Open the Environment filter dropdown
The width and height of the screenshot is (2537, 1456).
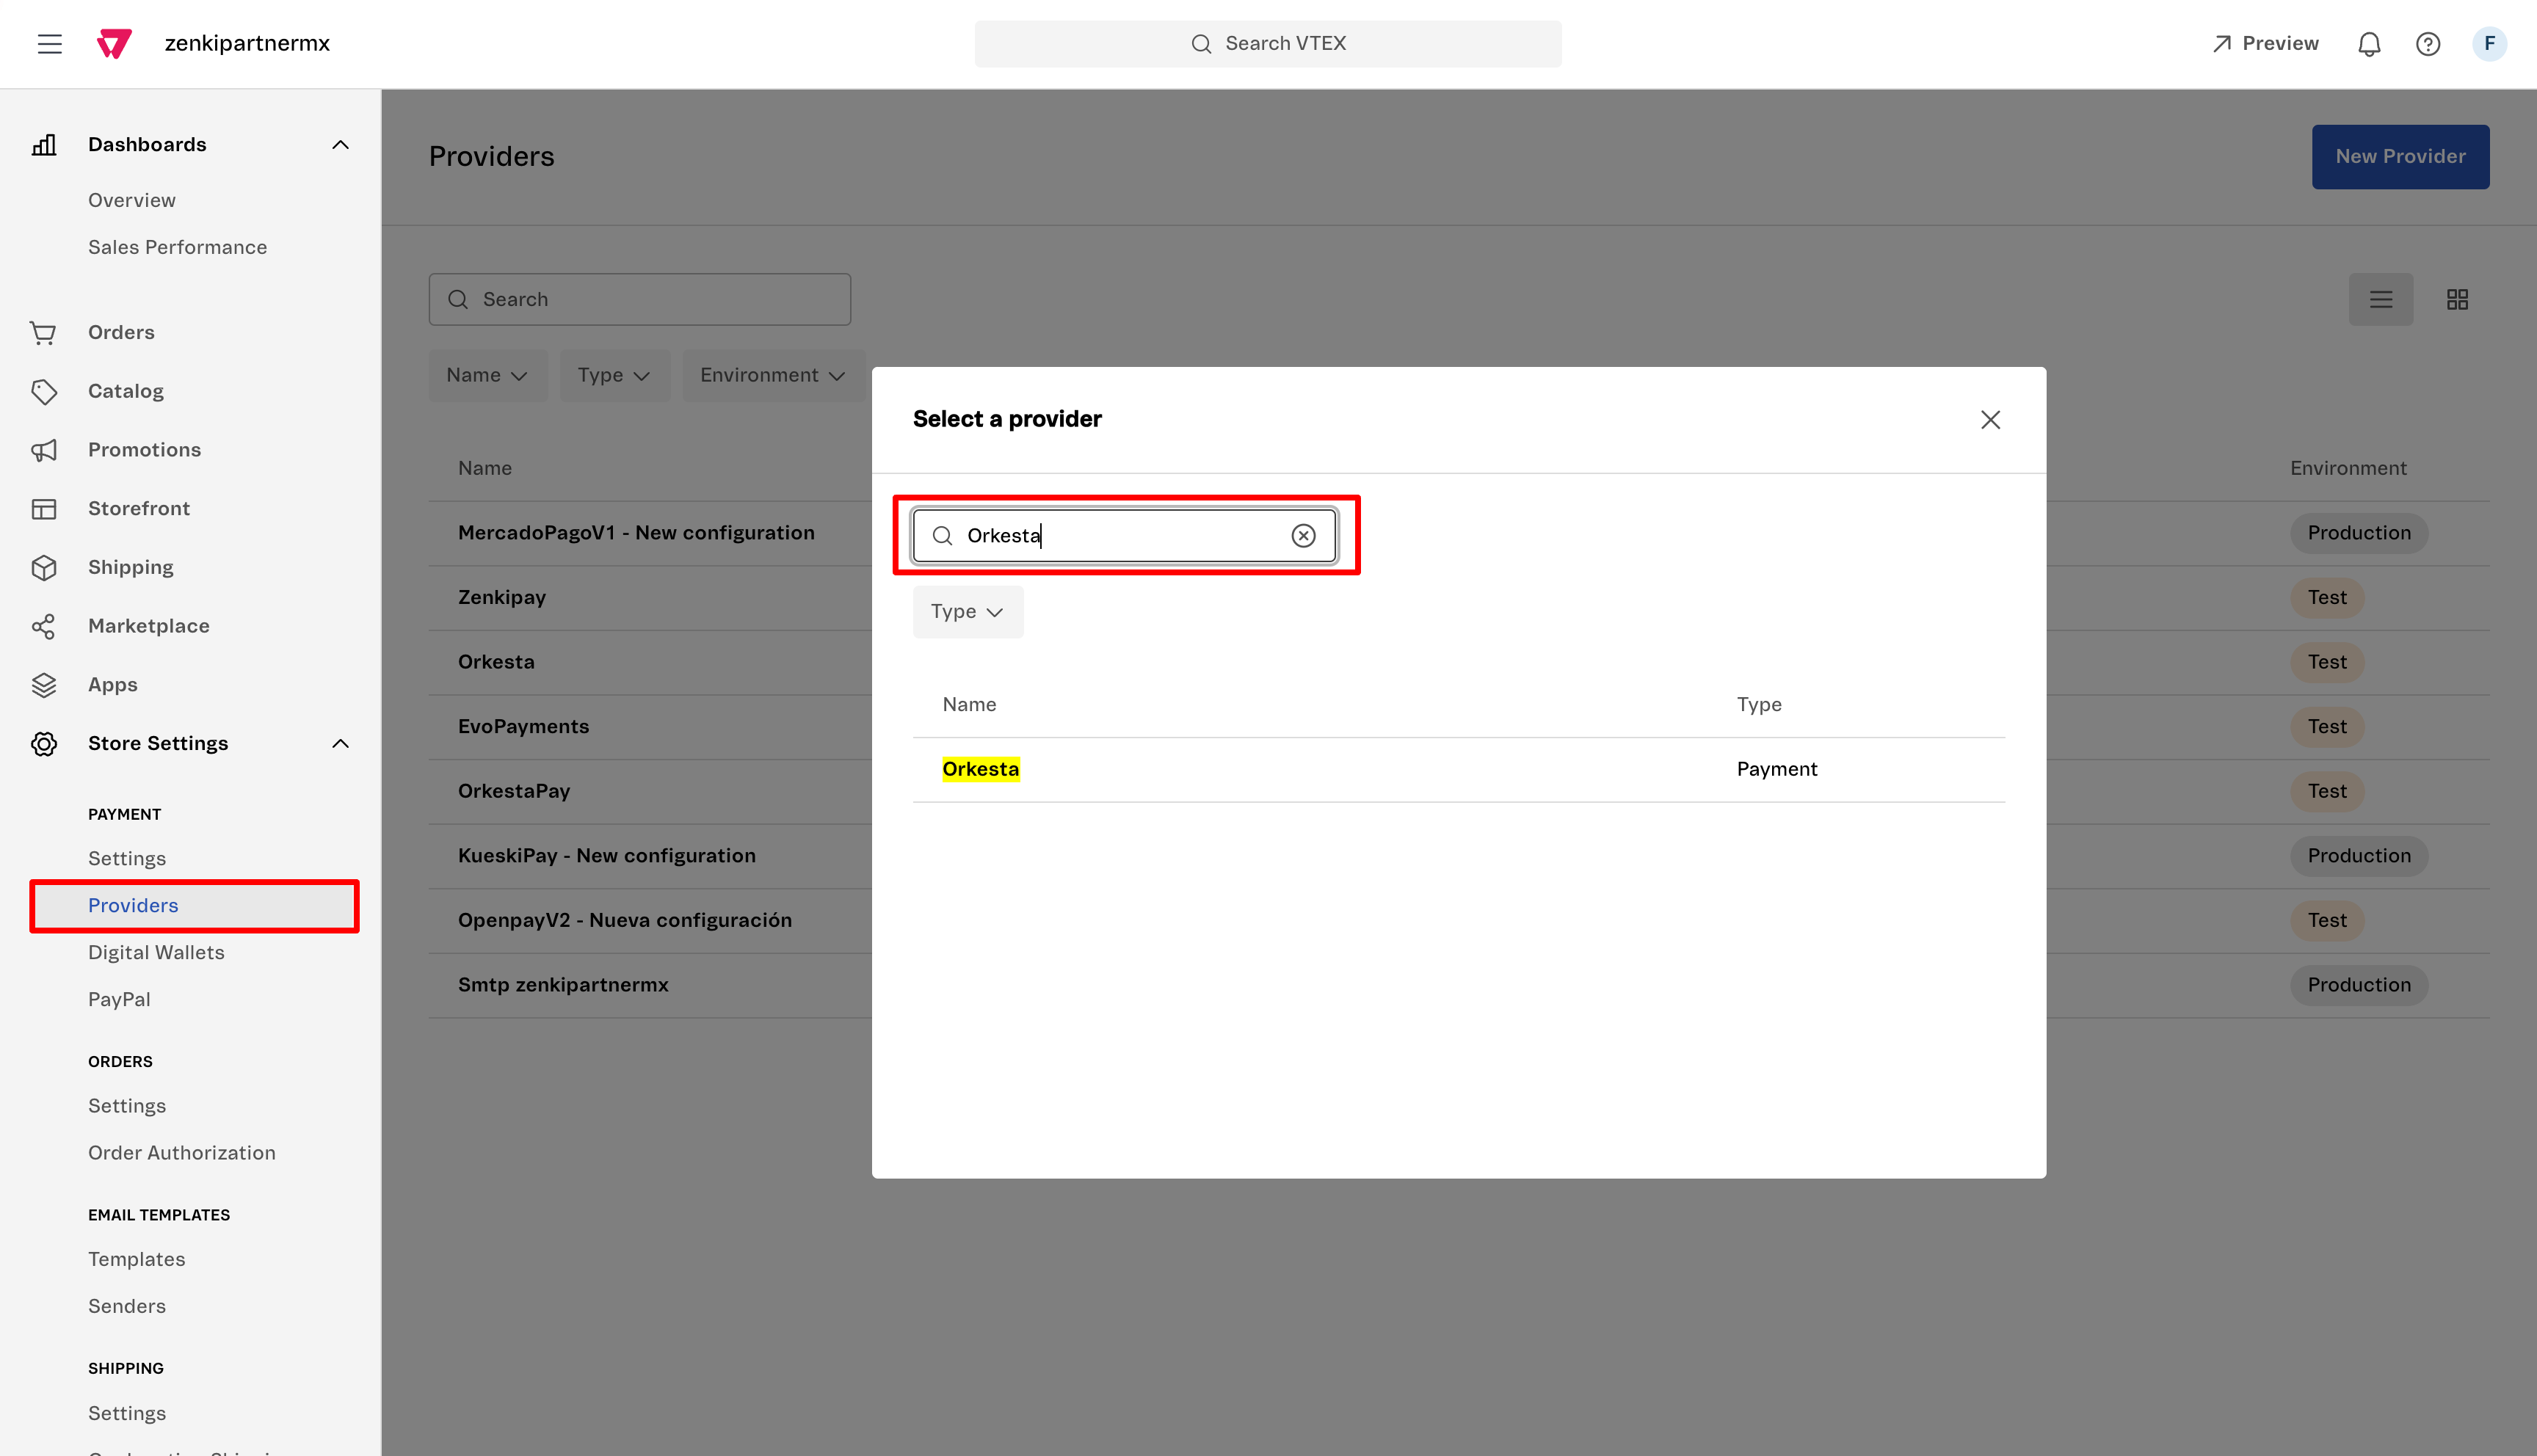click(x=773, y=376)
